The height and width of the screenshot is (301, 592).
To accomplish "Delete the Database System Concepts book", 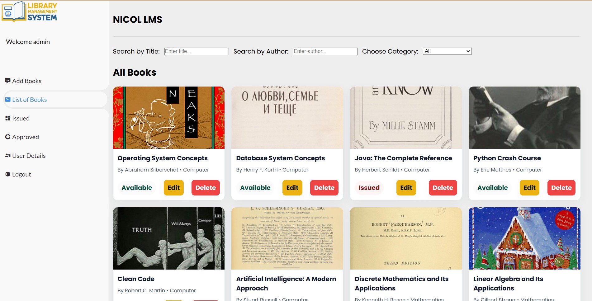I will (x=324, y=187).
